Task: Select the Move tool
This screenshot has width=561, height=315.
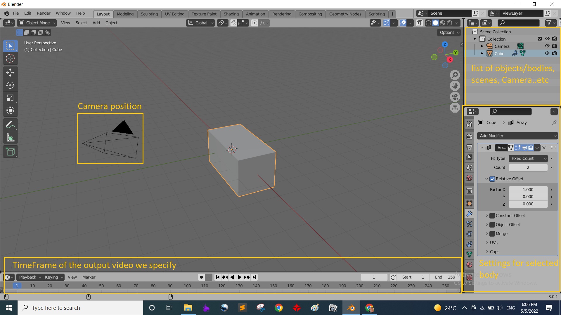Action: pos(10,72)
